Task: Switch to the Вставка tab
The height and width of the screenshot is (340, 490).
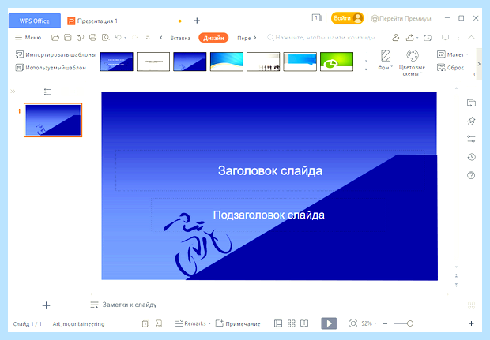Action: 180,38
